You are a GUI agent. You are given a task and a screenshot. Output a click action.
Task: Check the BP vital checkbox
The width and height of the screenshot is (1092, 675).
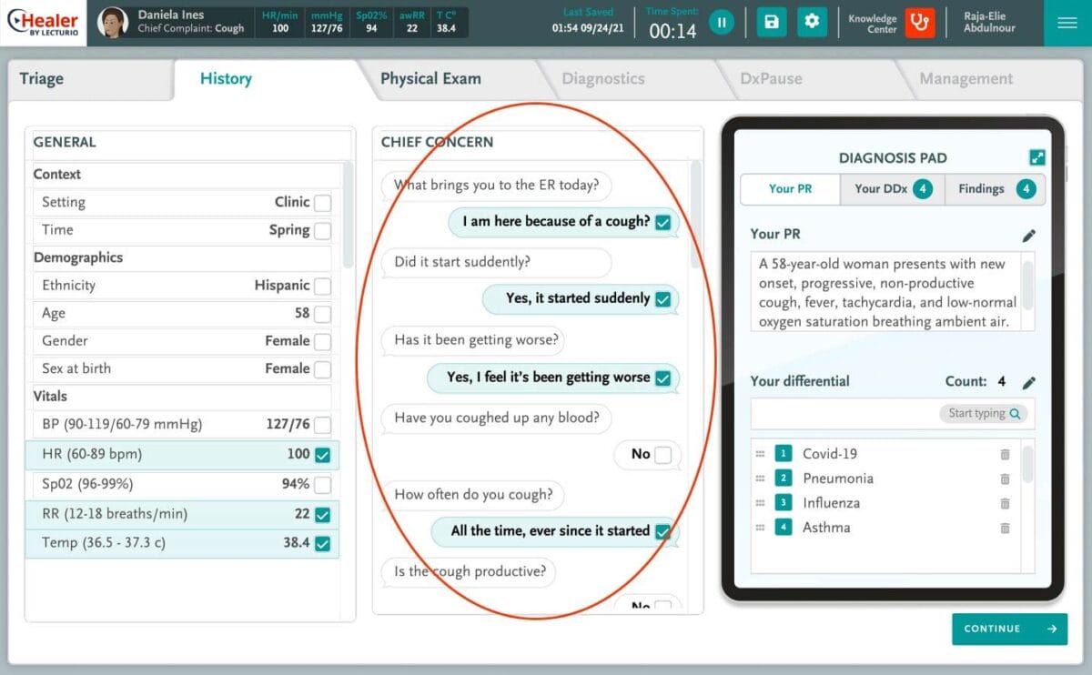point(323,424)
